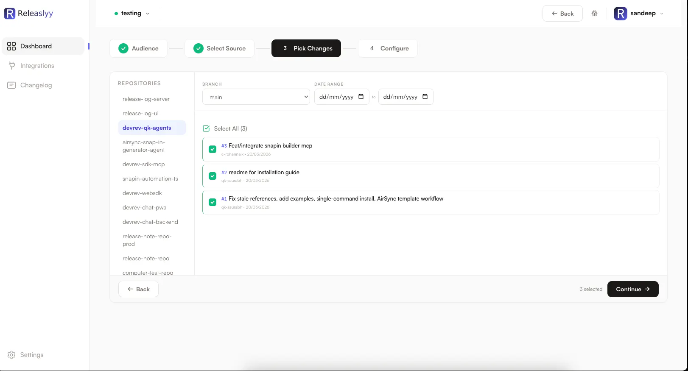This screenshot has width=688, height=371.
Task: Click the bug report icon
Action: (594, 14)
